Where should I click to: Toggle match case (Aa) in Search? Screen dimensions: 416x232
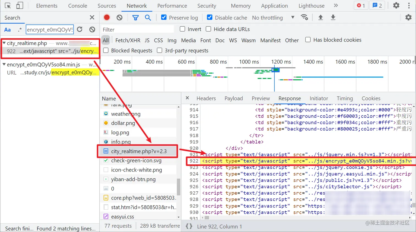[x=7, y=30]
